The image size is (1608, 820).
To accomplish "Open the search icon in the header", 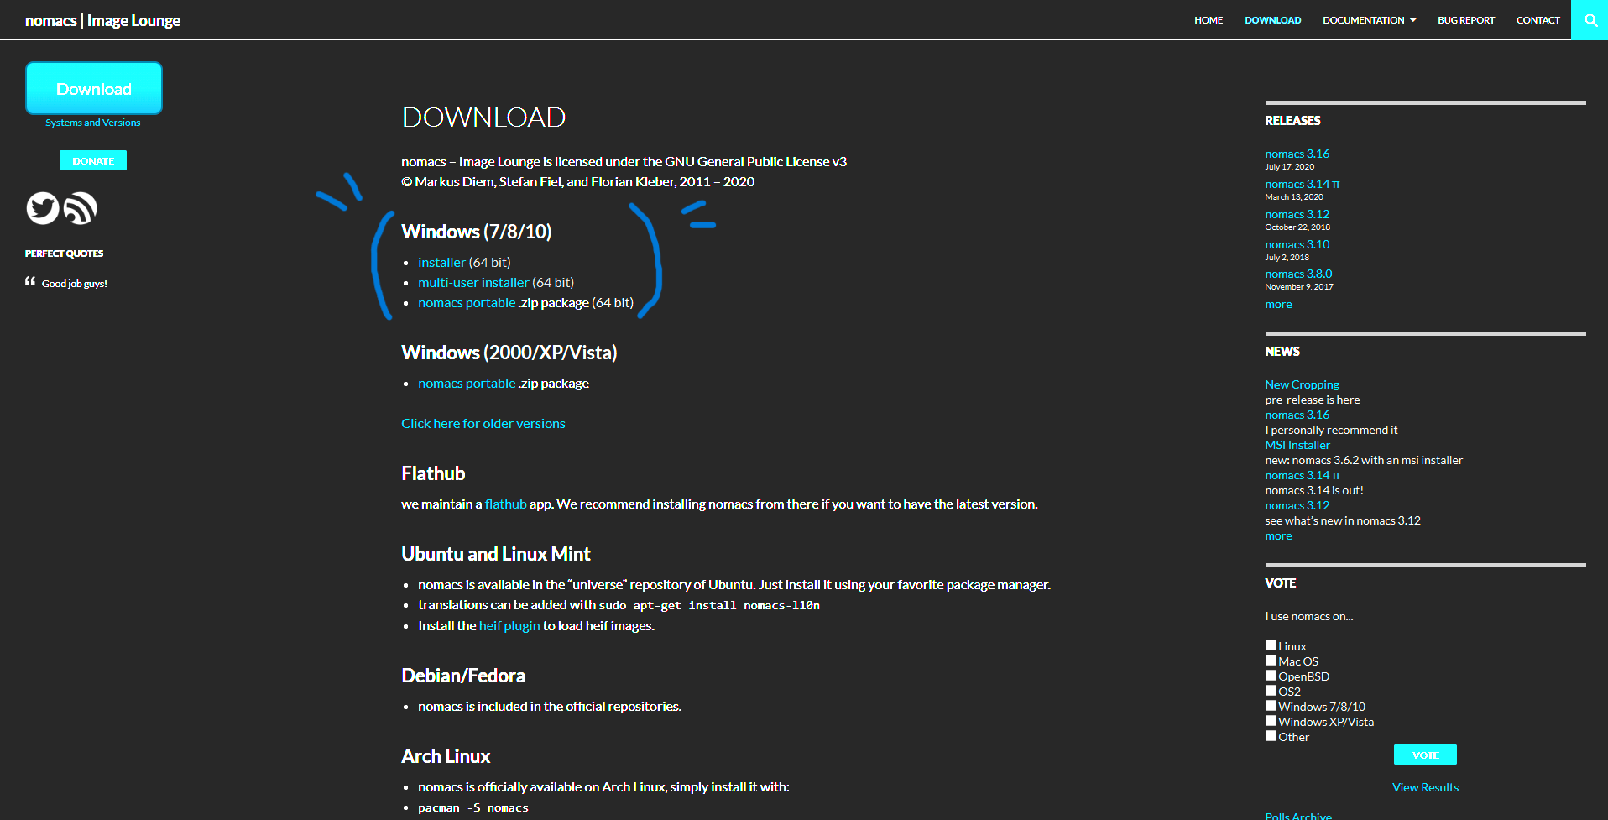I will click(x=1590, y=20).
